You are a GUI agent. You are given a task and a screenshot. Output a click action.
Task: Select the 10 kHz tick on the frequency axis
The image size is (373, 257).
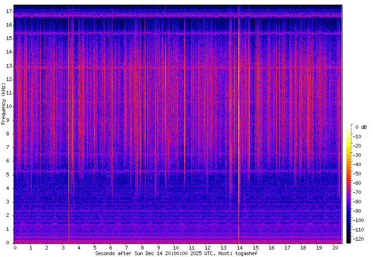coord(9,107)
